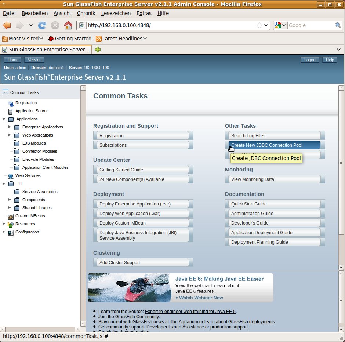
Task: Click the bookmark star in address bar
Action: coord(259,25)
